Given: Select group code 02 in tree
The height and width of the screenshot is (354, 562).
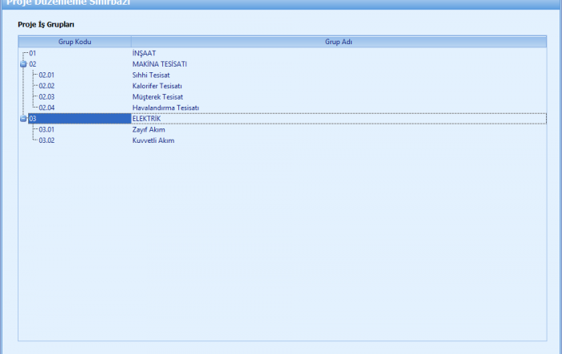Looking at the screenshot, I should pyautogui.click(x=33, y=63).
